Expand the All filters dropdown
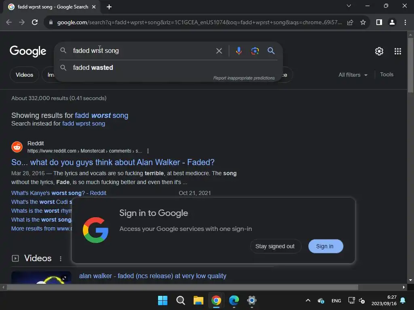 click(x=353, y=75)
